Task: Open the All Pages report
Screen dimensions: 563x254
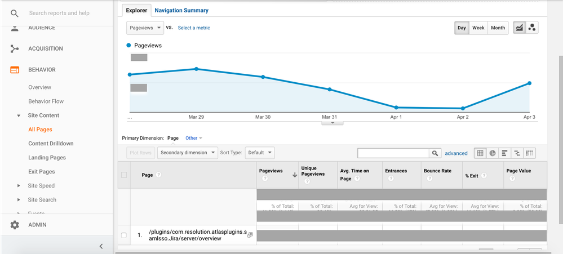Action: pyautogui.click(x=40, y=130)
